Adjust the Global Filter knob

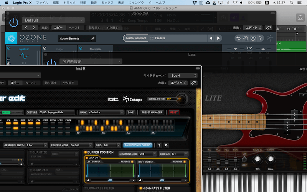coord(182,99)
